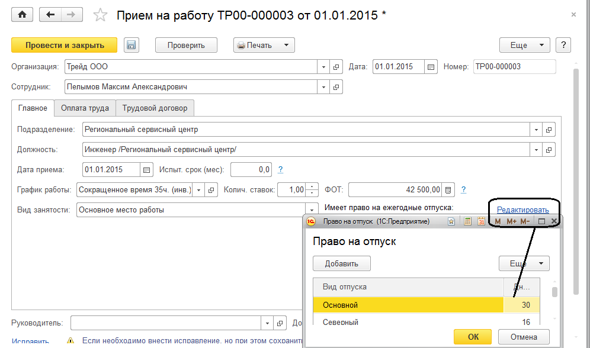The height and width of the screenshot is (348, 590).
Task: Select the Основной vacation row
Action: click(408, 305)
